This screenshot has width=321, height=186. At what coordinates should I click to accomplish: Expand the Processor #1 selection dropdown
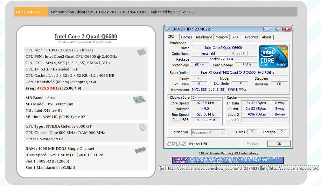click(x=222, y=132)
